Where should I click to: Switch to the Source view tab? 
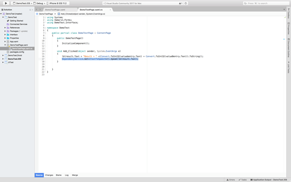(x=39, y=175)
